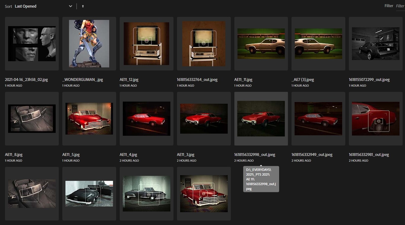Select the 1618155072299_out.jpeg thumbnail

(376, 44)
